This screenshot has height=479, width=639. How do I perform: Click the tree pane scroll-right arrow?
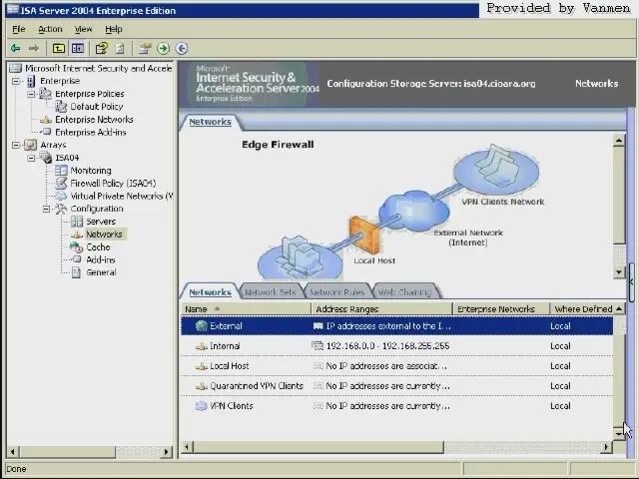(x=166, y=451)
